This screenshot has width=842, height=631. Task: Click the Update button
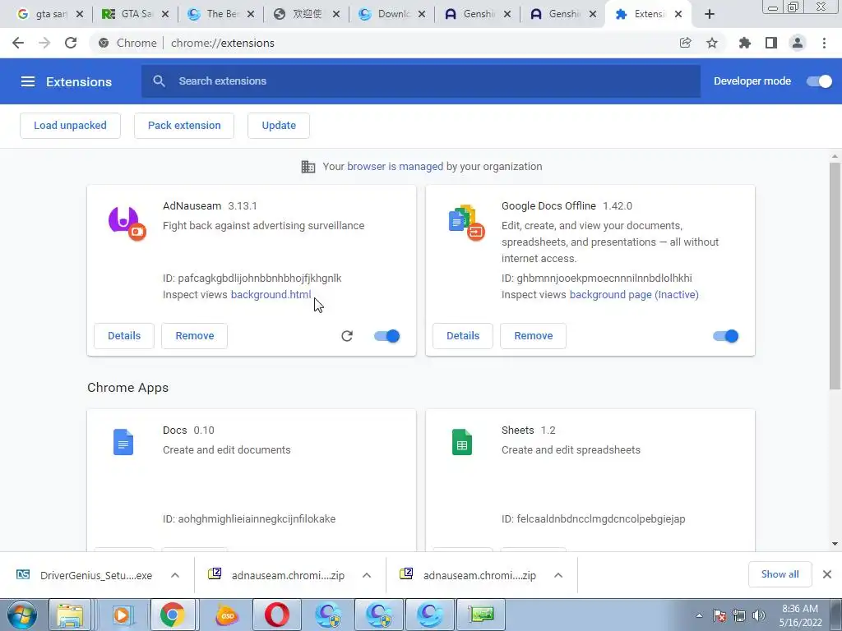coord(279,126)
